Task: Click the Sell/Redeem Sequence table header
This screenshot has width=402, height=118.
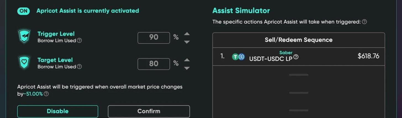Action: pos(298,40)
